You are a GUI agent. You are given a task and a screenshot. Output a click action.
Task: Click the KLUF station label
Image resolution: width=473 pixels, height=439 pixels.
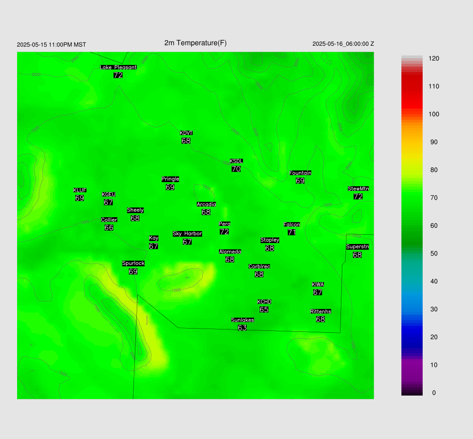[x=79, y=190]
